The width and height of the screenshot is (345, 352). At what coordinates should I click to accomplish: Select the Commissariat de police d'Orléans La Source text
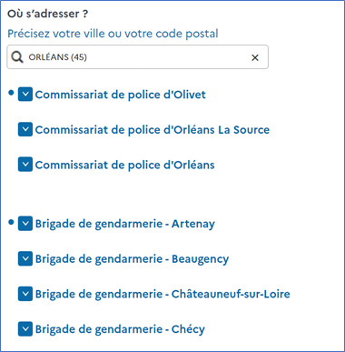153,130
